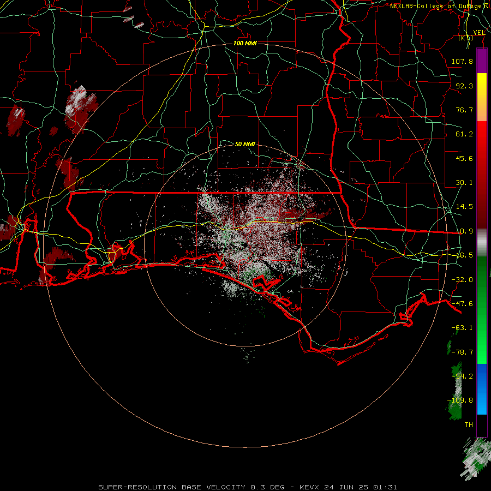Click the "50 NMI" range ring label
Viewport: 491px width, 491px height.
[x=245, y=144]
